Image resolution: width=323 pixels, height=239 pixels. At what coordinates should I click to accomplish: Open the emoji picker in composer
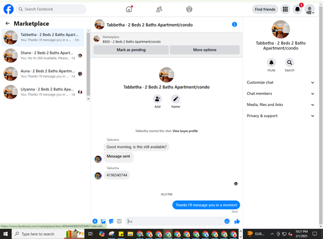point(227,221)
